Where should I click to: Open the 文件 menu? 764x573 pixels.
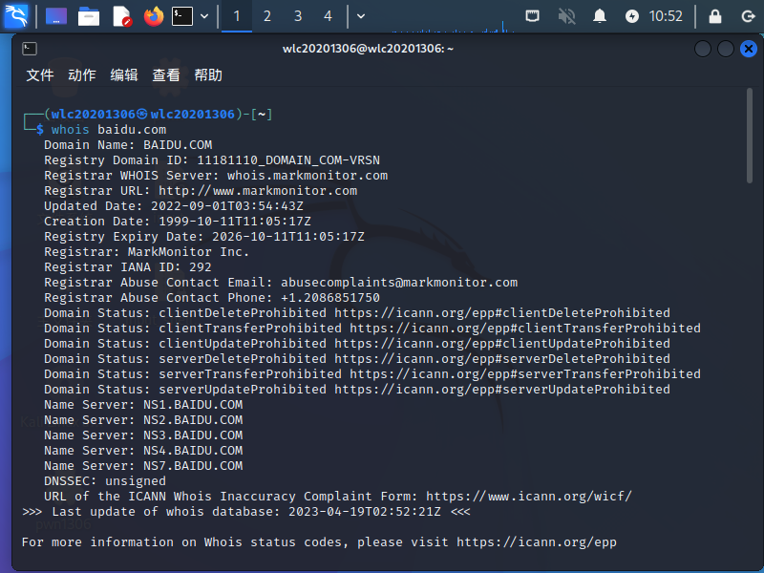point(40,75)
